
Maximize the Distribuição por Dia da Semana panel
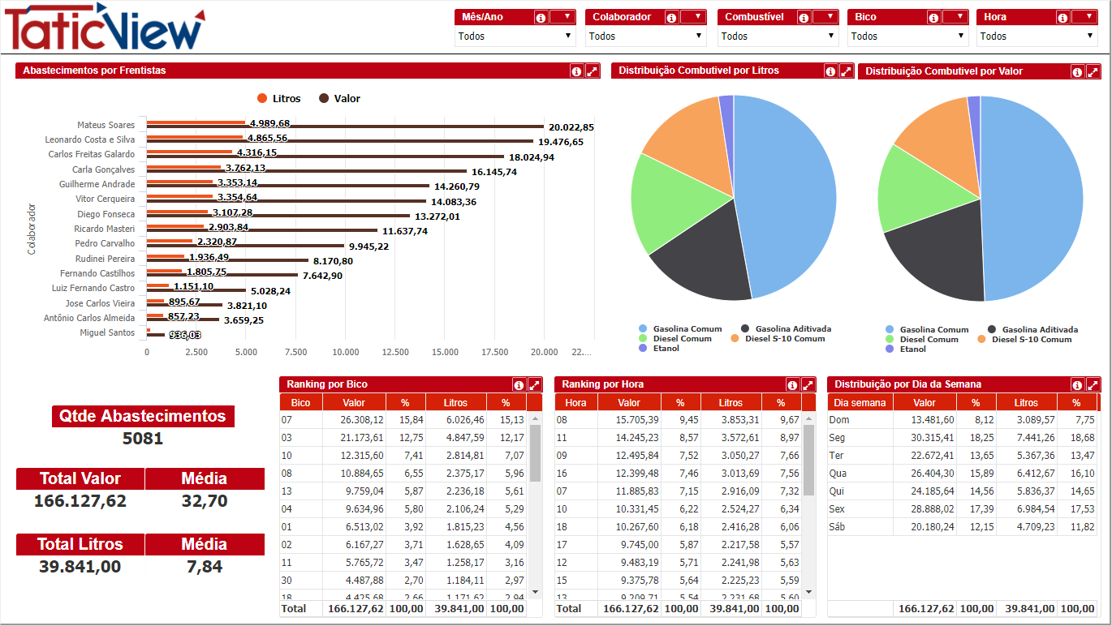coord(1093,385)
